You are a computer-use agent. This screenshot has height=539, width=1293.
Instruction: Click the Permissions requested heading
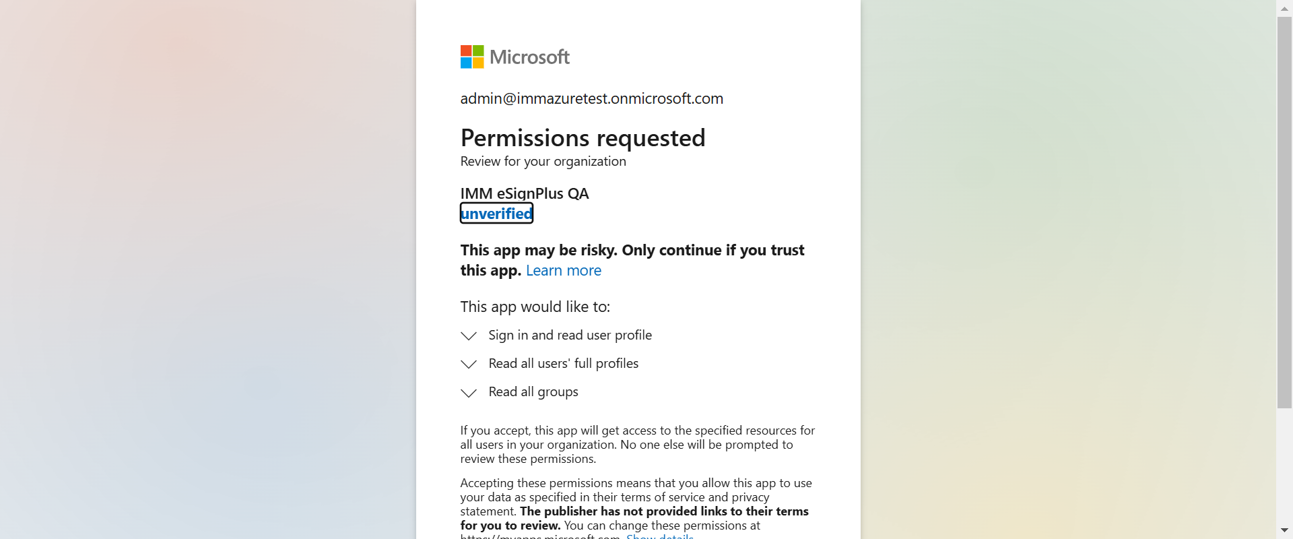(x=583, y=138)
